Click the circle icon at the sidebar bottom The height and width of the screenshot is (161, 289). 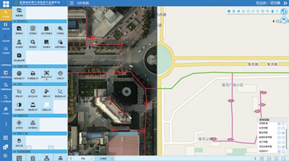point(6,156)
